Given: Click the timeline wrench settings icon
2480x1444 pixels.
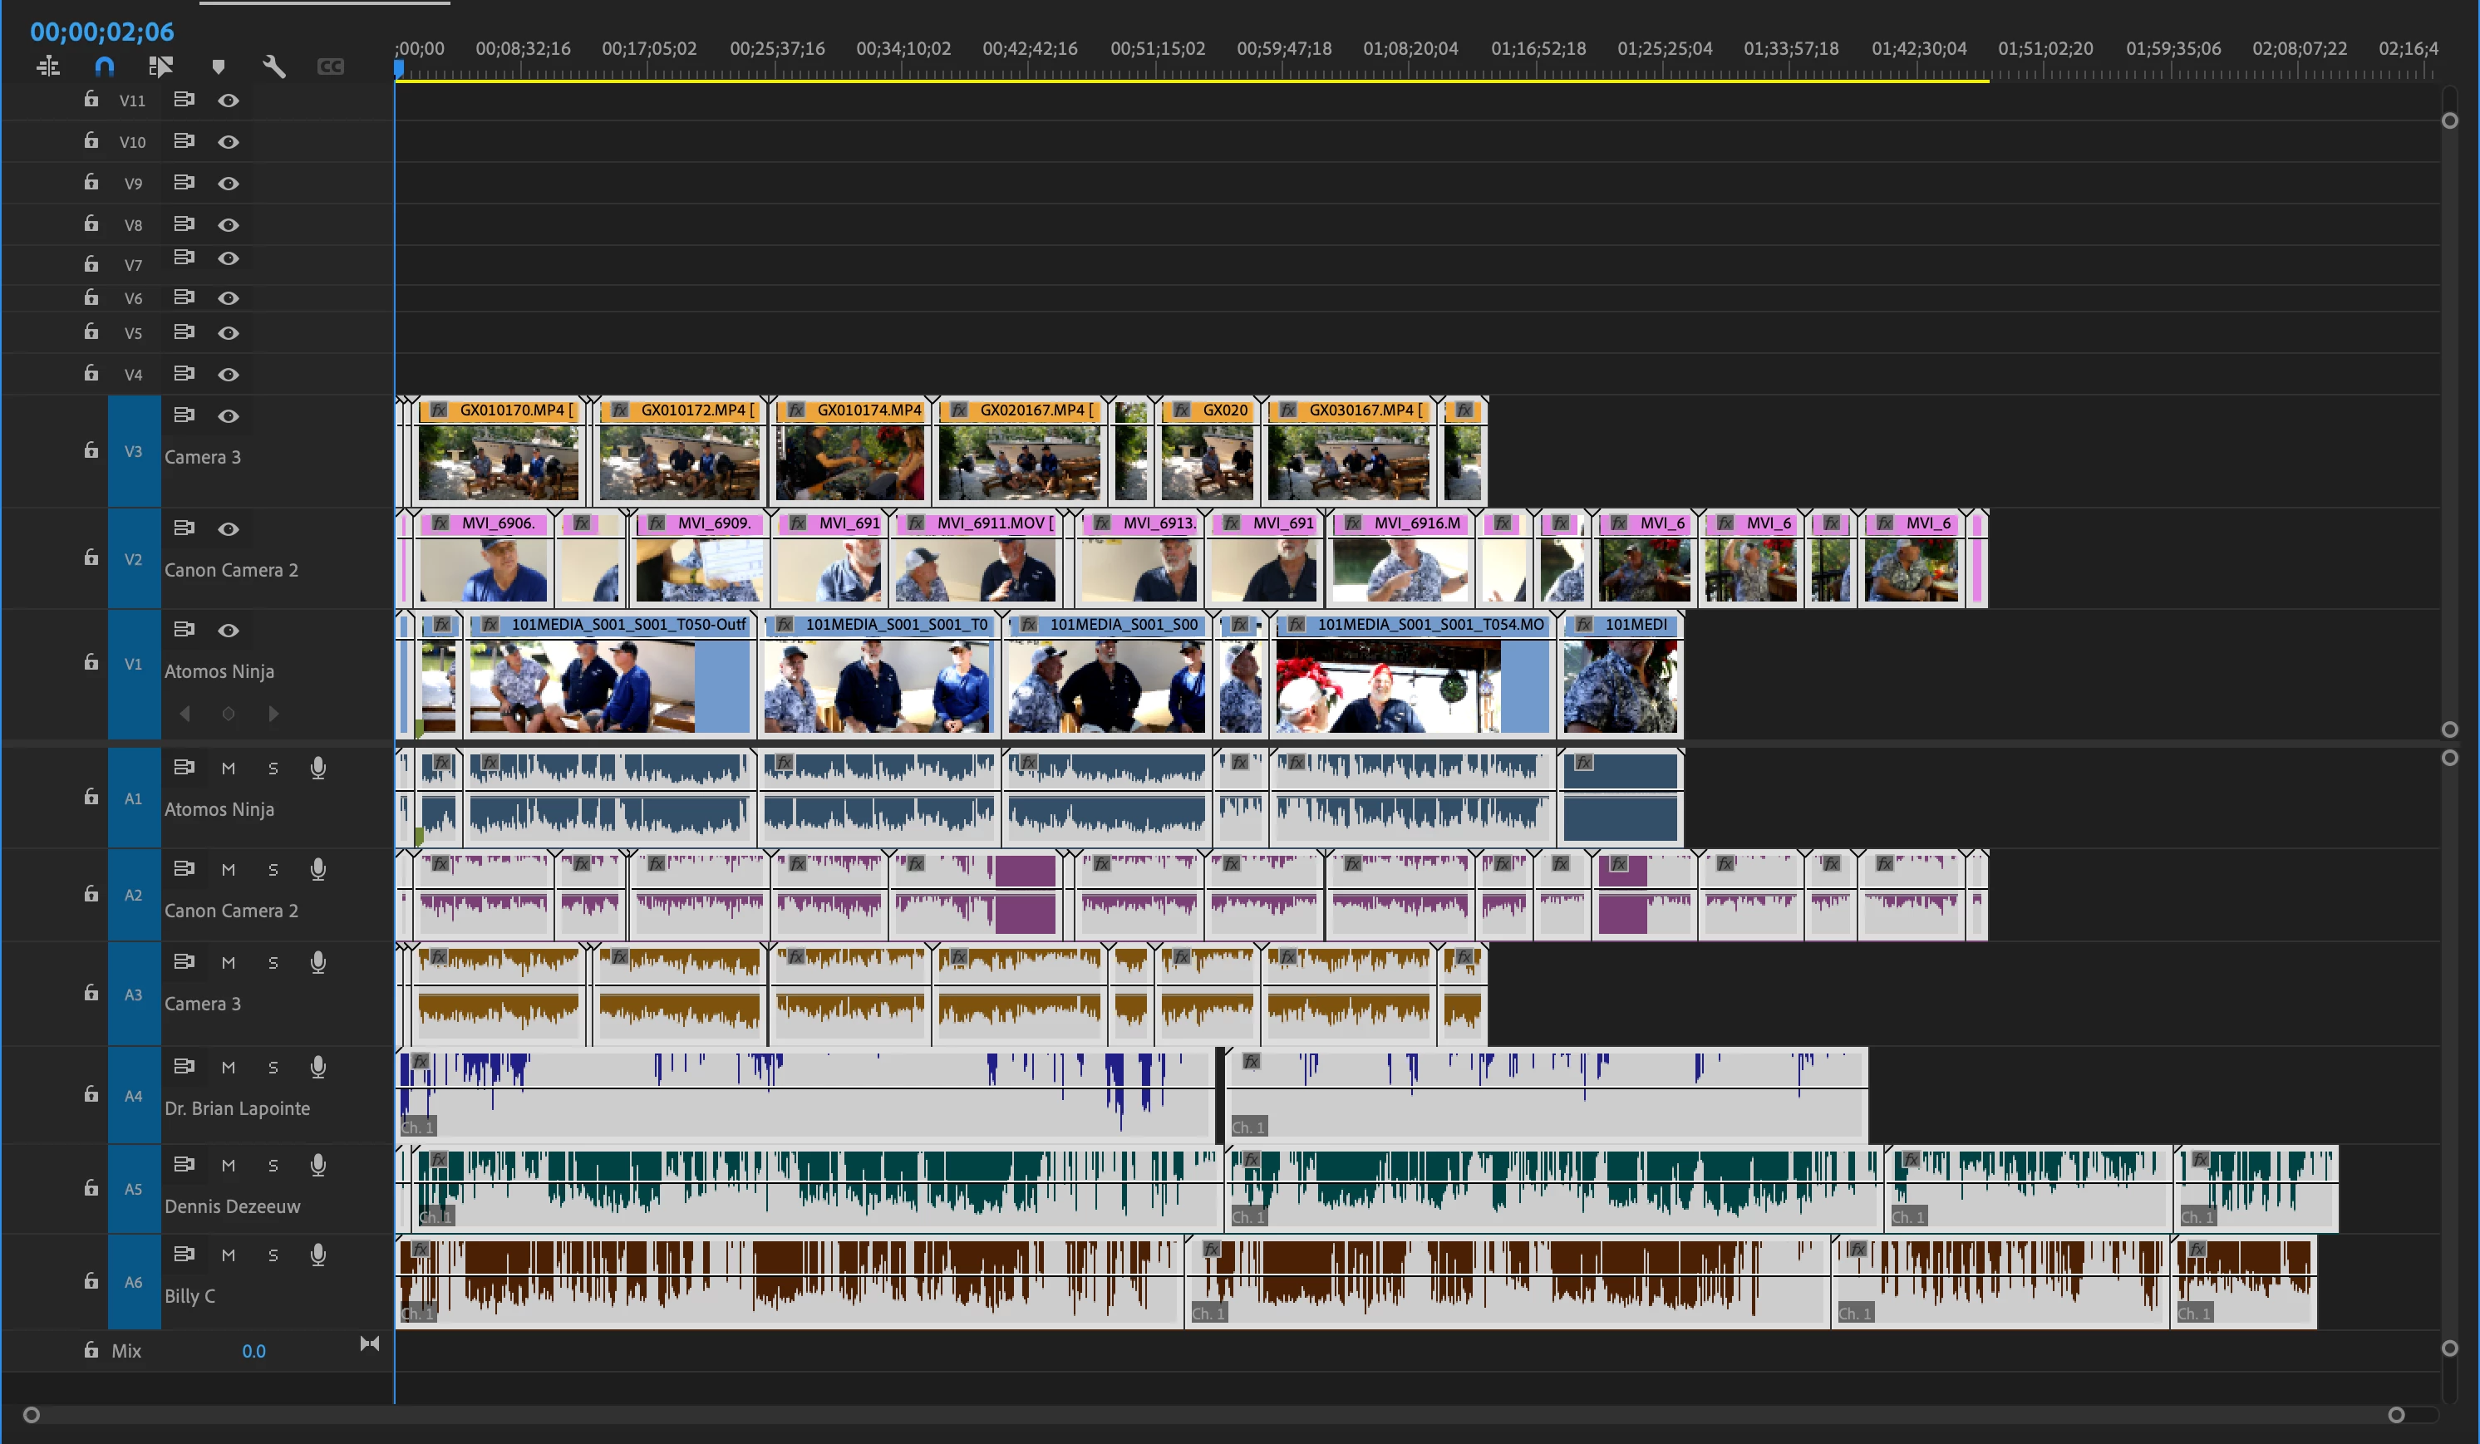Looking at the screenshot, I should pyautogui.click(x=274, y=67).
